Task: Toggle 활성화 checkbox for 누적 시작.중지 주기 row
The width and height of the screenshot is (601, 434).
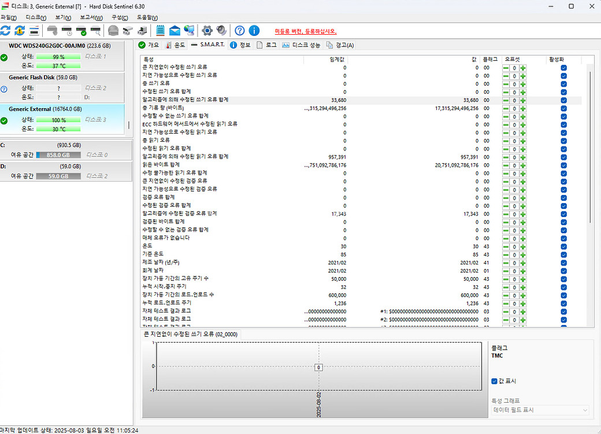Action: click(x=564, y=288)
